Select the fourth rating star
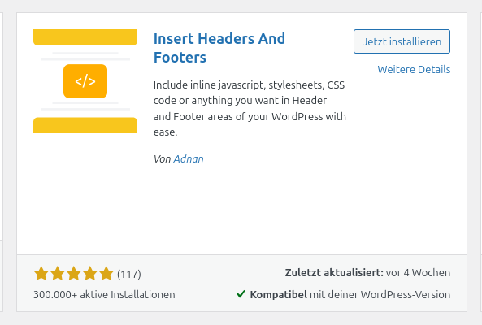The height and width of the screenshot is (325, 482). [x=90, y=273]
